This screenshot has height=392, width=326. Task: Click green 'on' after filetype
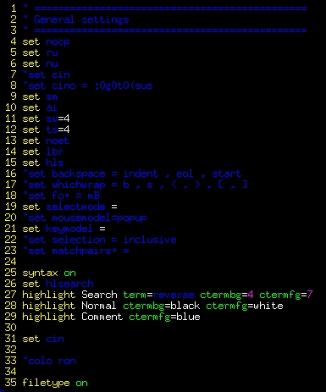(x=81, y=384)
